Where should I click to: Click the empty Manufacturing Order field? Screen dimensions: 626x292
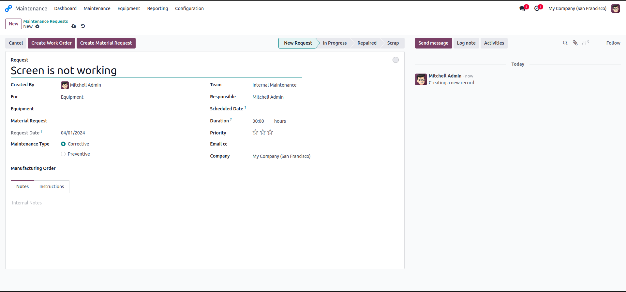point(130,168)
